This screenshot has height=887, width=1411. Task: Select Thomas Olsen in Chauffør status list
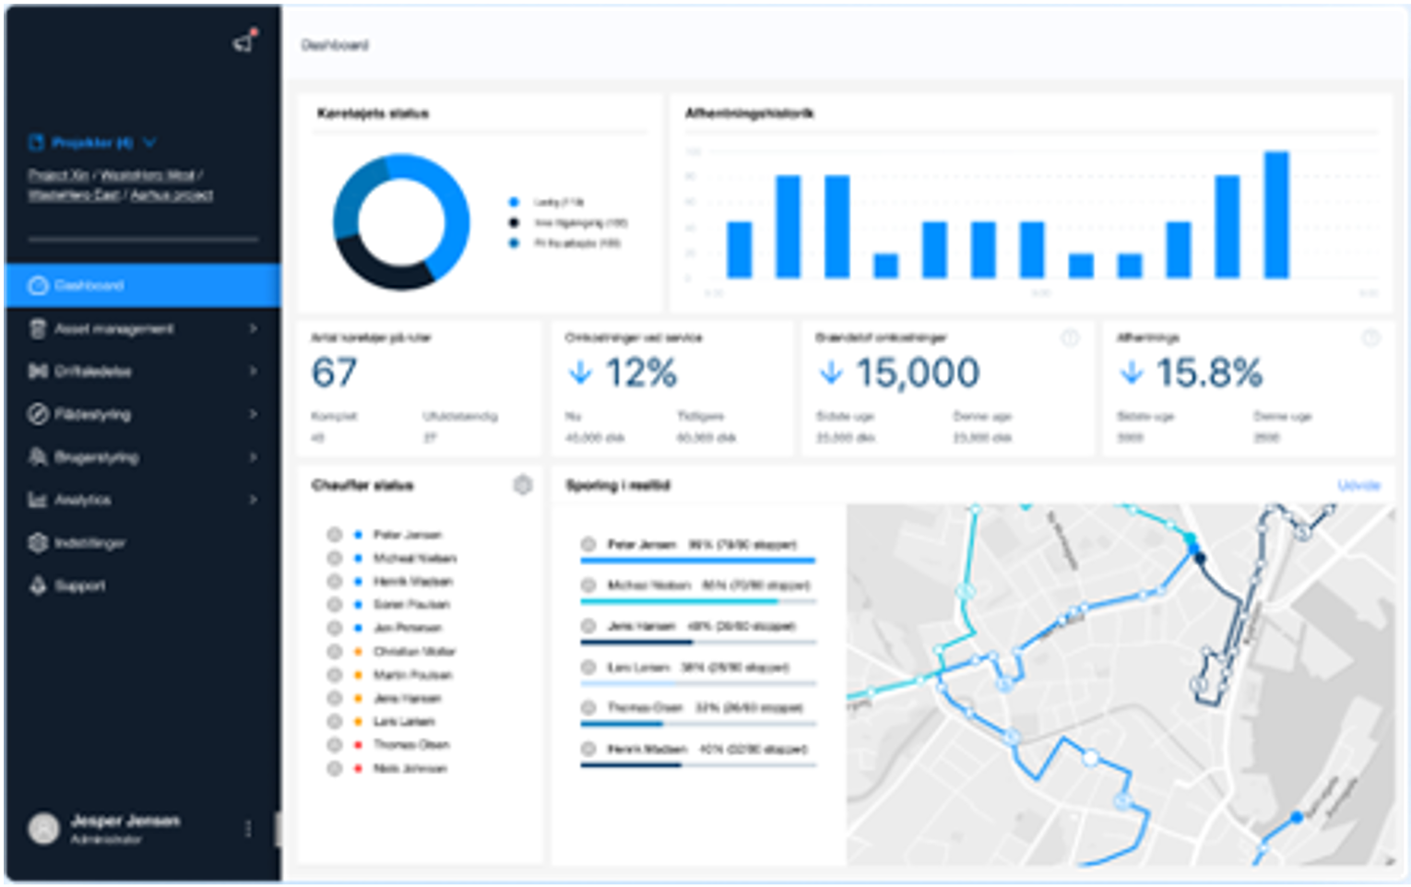click(411, 745)
